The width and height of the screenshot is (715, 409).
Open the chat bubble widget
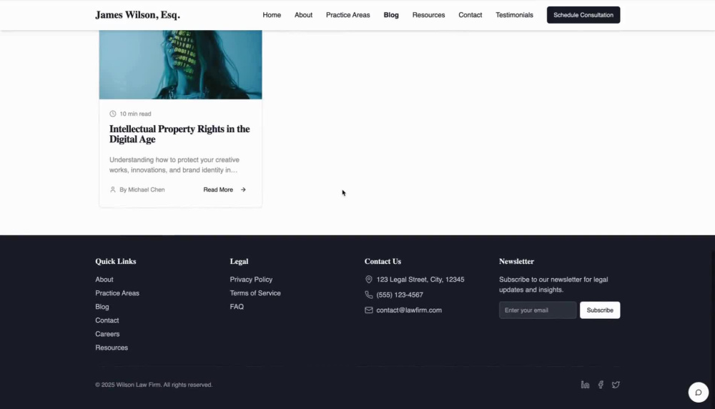(698, 392)
